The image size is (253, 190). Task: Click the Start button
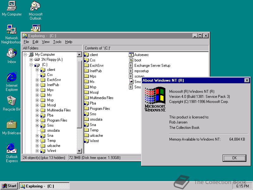(x=9, y=186)
